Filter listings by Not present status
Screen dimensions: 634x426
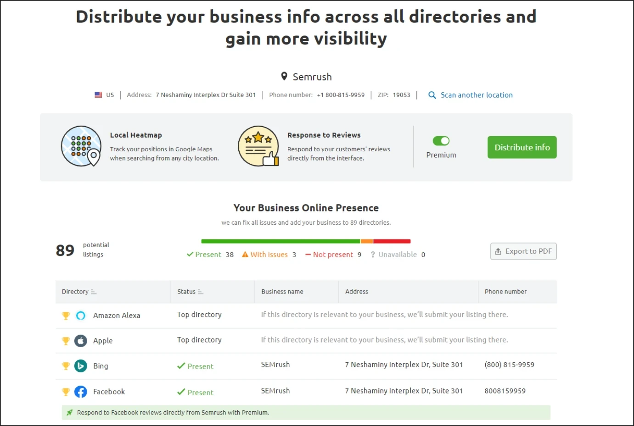tap(333, 254)
